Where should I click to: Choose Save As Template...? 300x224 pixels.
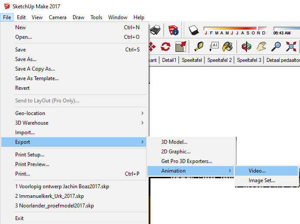(75, 78)
